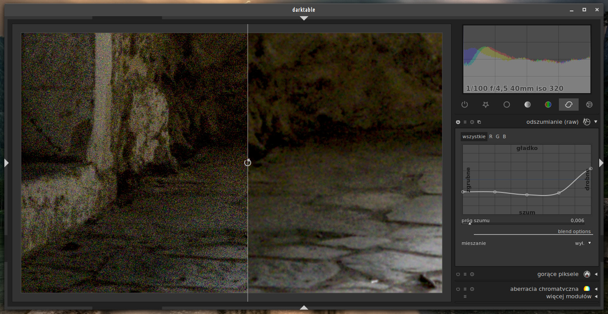
Task: Click the split-view rotate handle on image
Action: tap(248, 162)
